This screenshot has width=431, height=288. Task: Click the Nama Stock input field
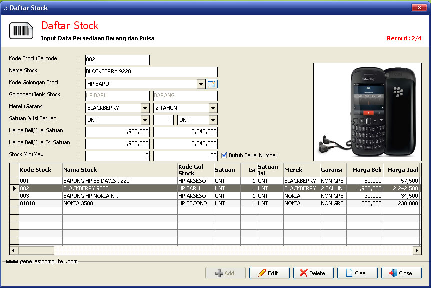coord(151,72)
